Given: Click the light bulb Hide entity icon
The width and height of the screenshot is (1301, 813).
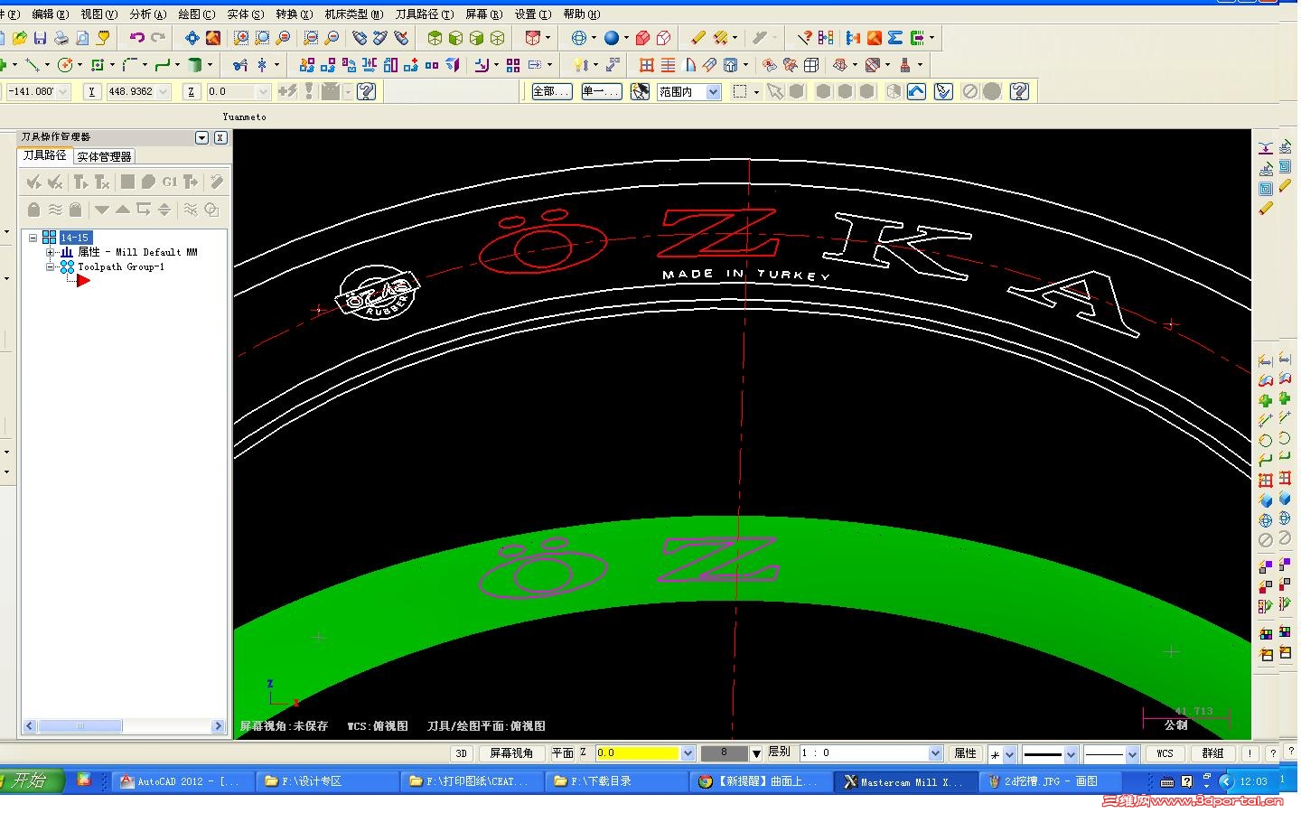Looking at the screenshot, I should pyautogui.click(x=581, y=65).
